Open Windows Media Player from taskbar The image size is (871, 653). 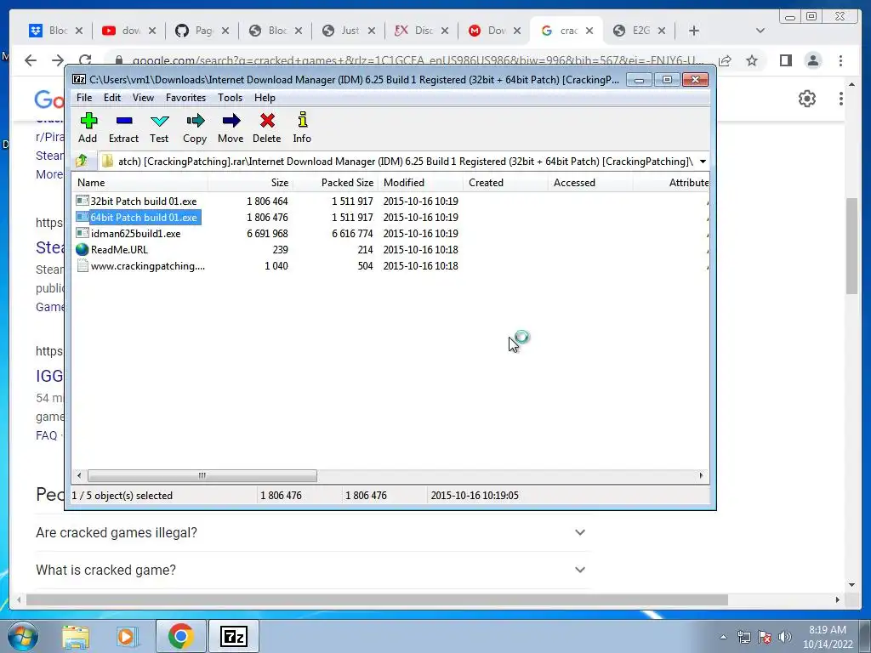tap(126, 636)
